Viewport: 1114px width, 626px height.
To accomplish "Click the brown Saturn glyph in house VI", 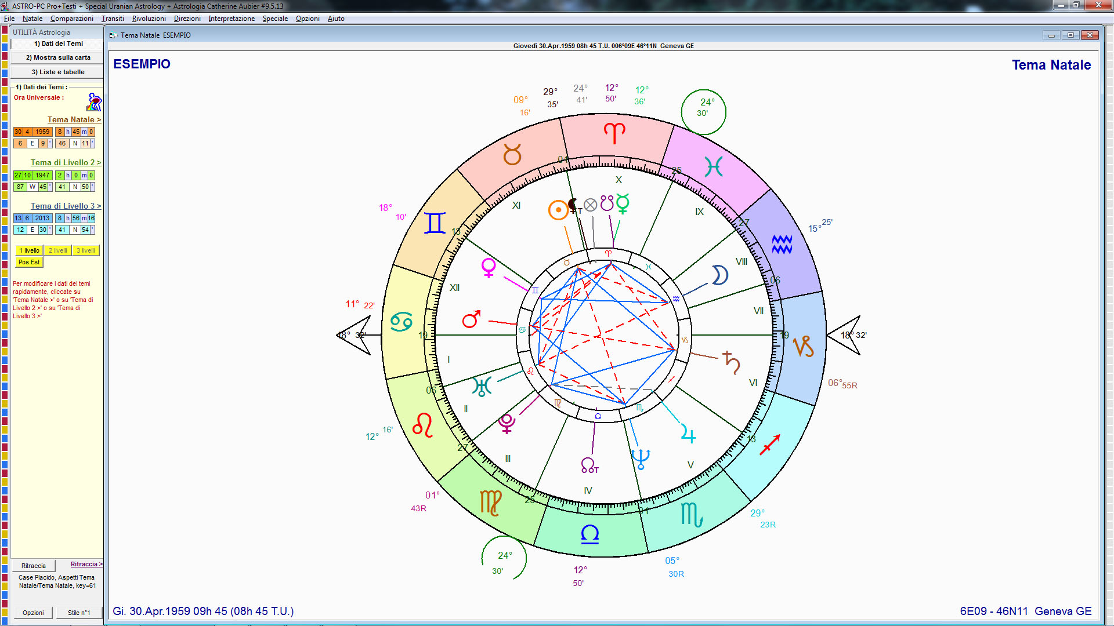I will pyautogui.click(x=732, y=363).
